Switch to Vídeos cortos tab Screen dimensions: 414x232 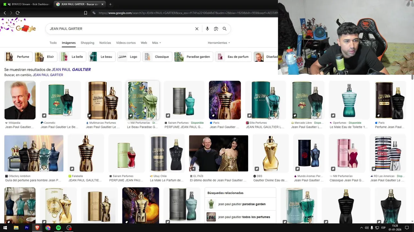(126, 43)
